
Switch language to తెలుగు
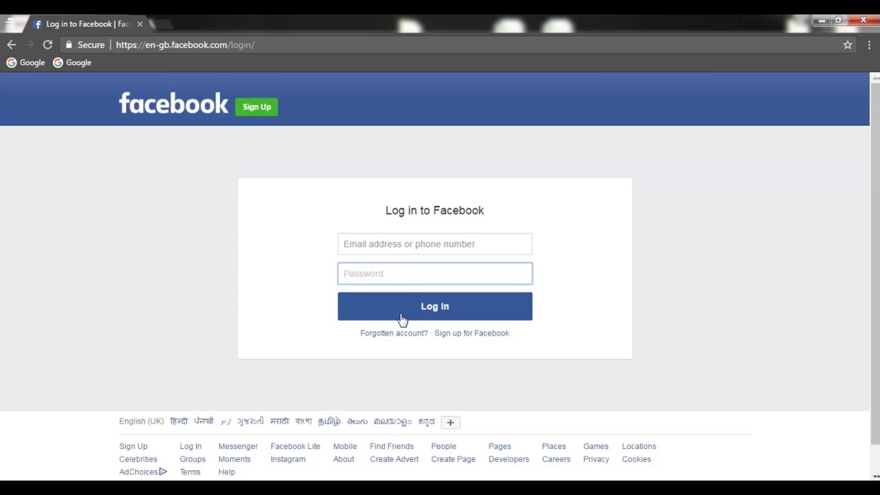(357, 421)
